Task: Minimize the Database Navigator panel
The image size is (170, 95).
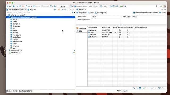Action: click(x=71, y=9)
